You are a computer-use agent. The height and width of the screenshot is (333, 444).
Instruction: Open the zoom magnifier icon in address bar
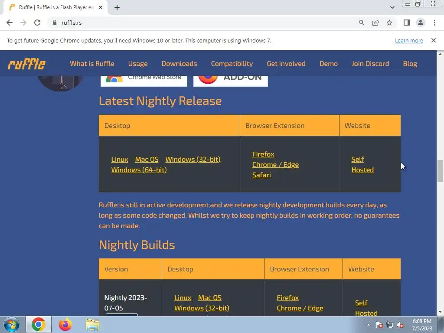click(x=361, y=23)
